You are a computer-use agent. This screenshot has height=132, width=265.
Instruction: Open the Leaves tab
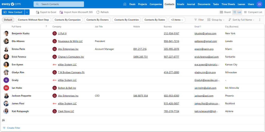[x=241, y=4]
